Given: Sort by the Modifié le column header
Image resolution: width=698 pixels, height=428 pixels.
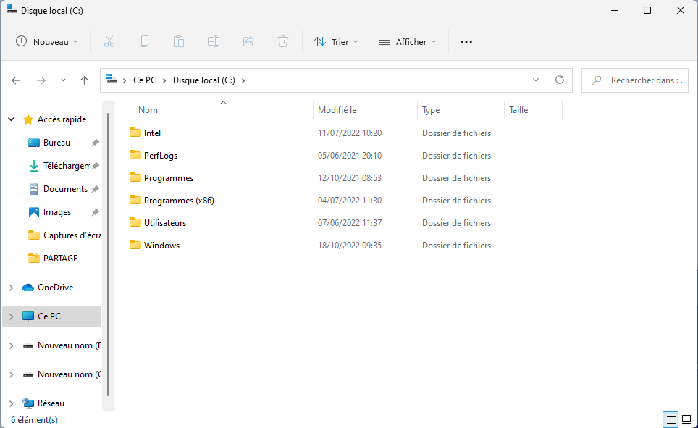Looking at the screenshot, I should [x=337, y=110].
